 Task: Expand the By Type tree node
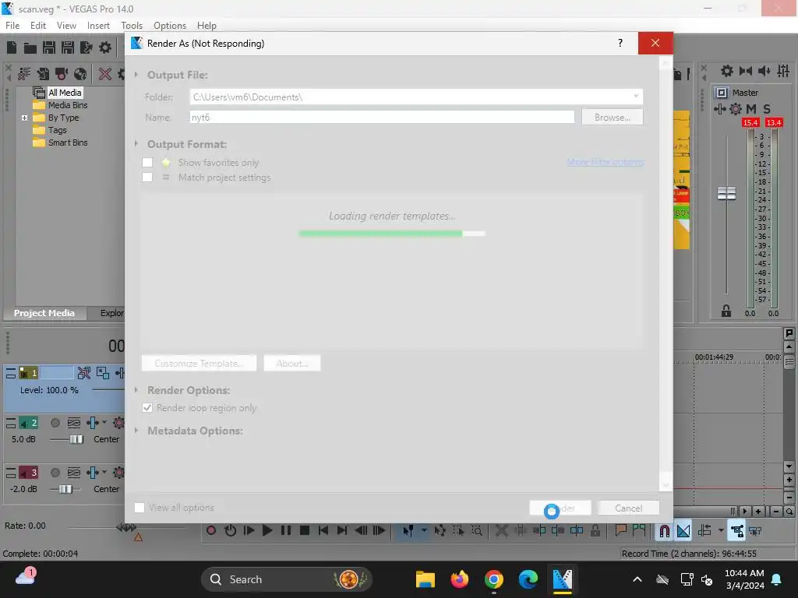click(x=24, y=118)
